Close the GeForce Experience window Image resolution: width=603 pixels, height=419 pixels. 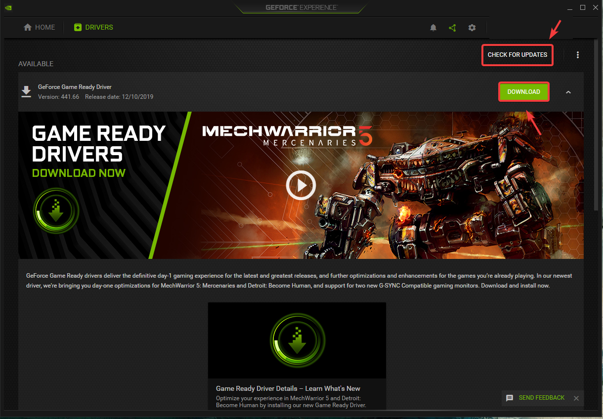click(595, 7)
